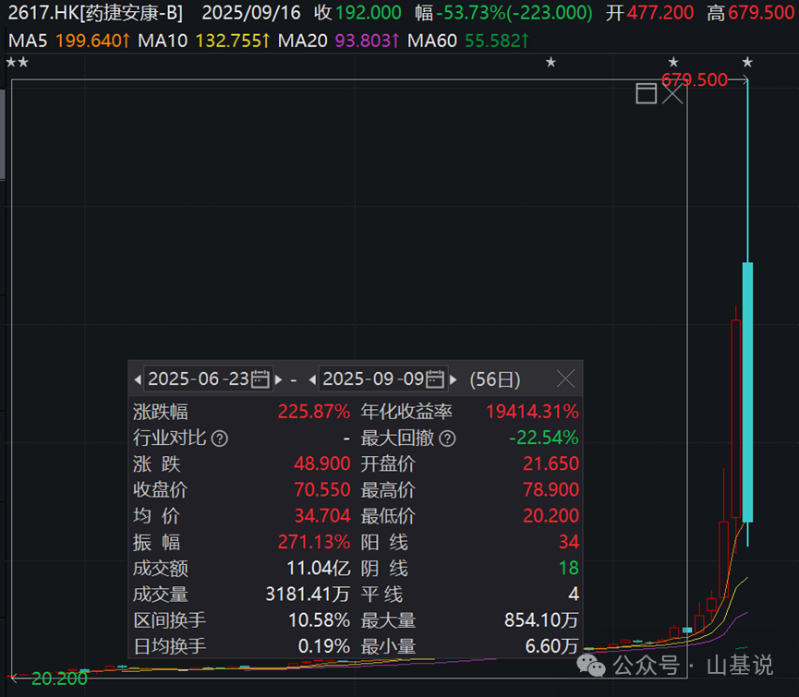Image resolution: width=799 pixels, height=697 pixels.
Task: Click the rightmost star event marker
Action: pyautogui.click(x=747, y=62)
